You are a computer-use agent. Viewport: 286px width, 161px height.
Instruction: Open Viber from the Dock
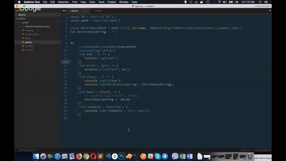(175, 157)
